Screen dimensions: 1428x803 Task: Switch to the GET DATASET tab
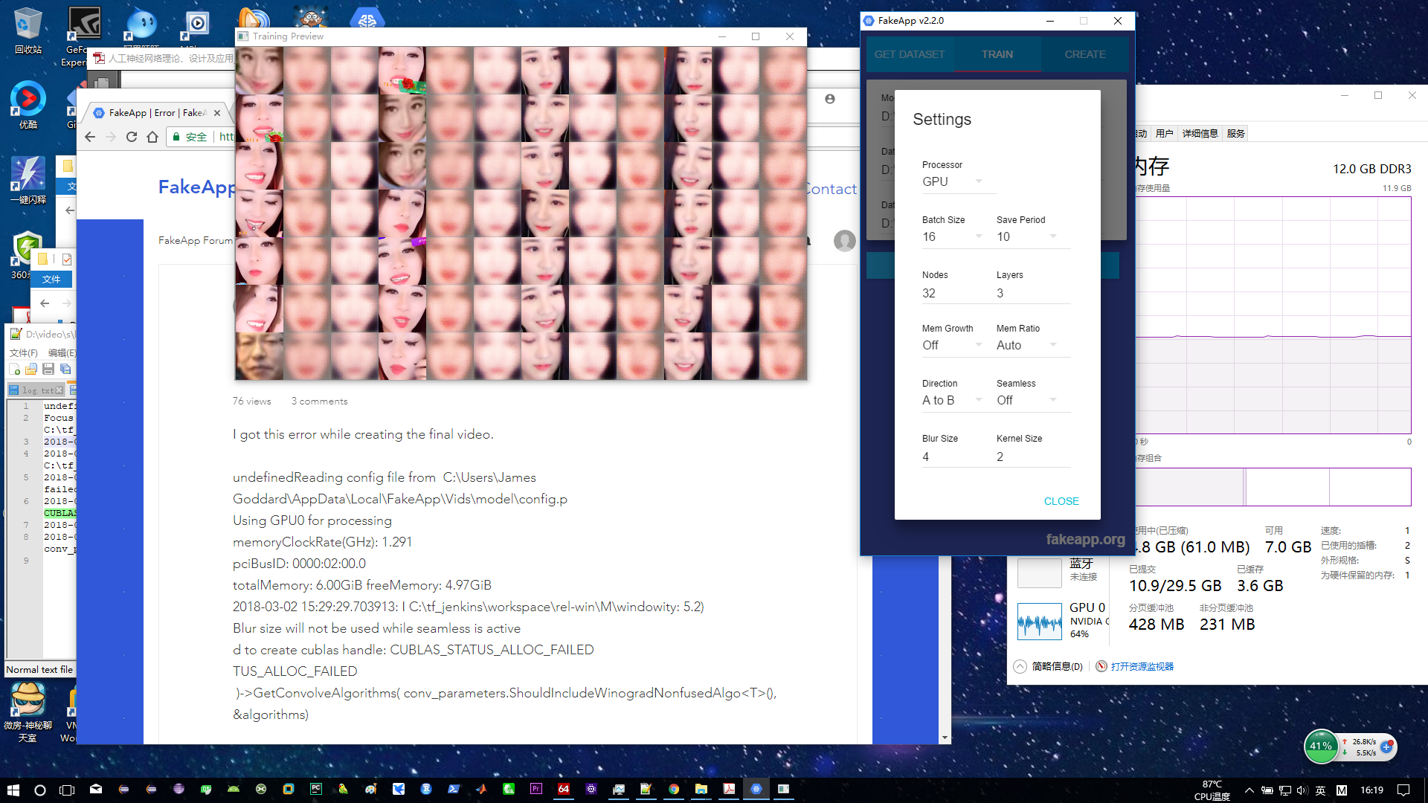909,54
